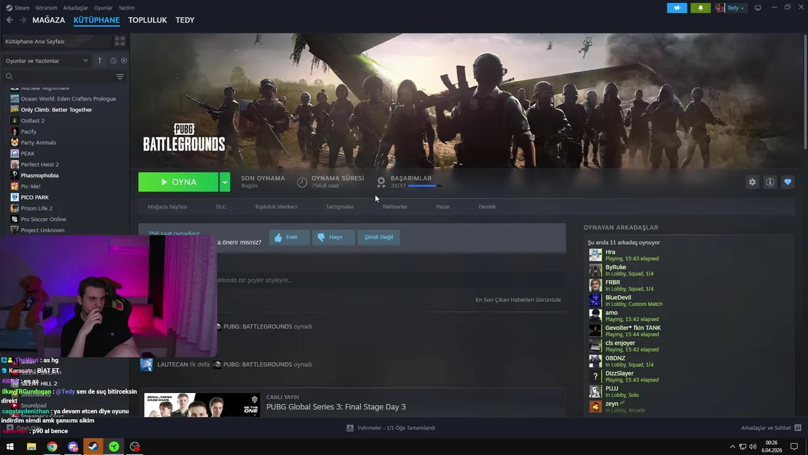Open Google Chrome from the taskbar
This screenshot has height=455, width=808.
52,447
